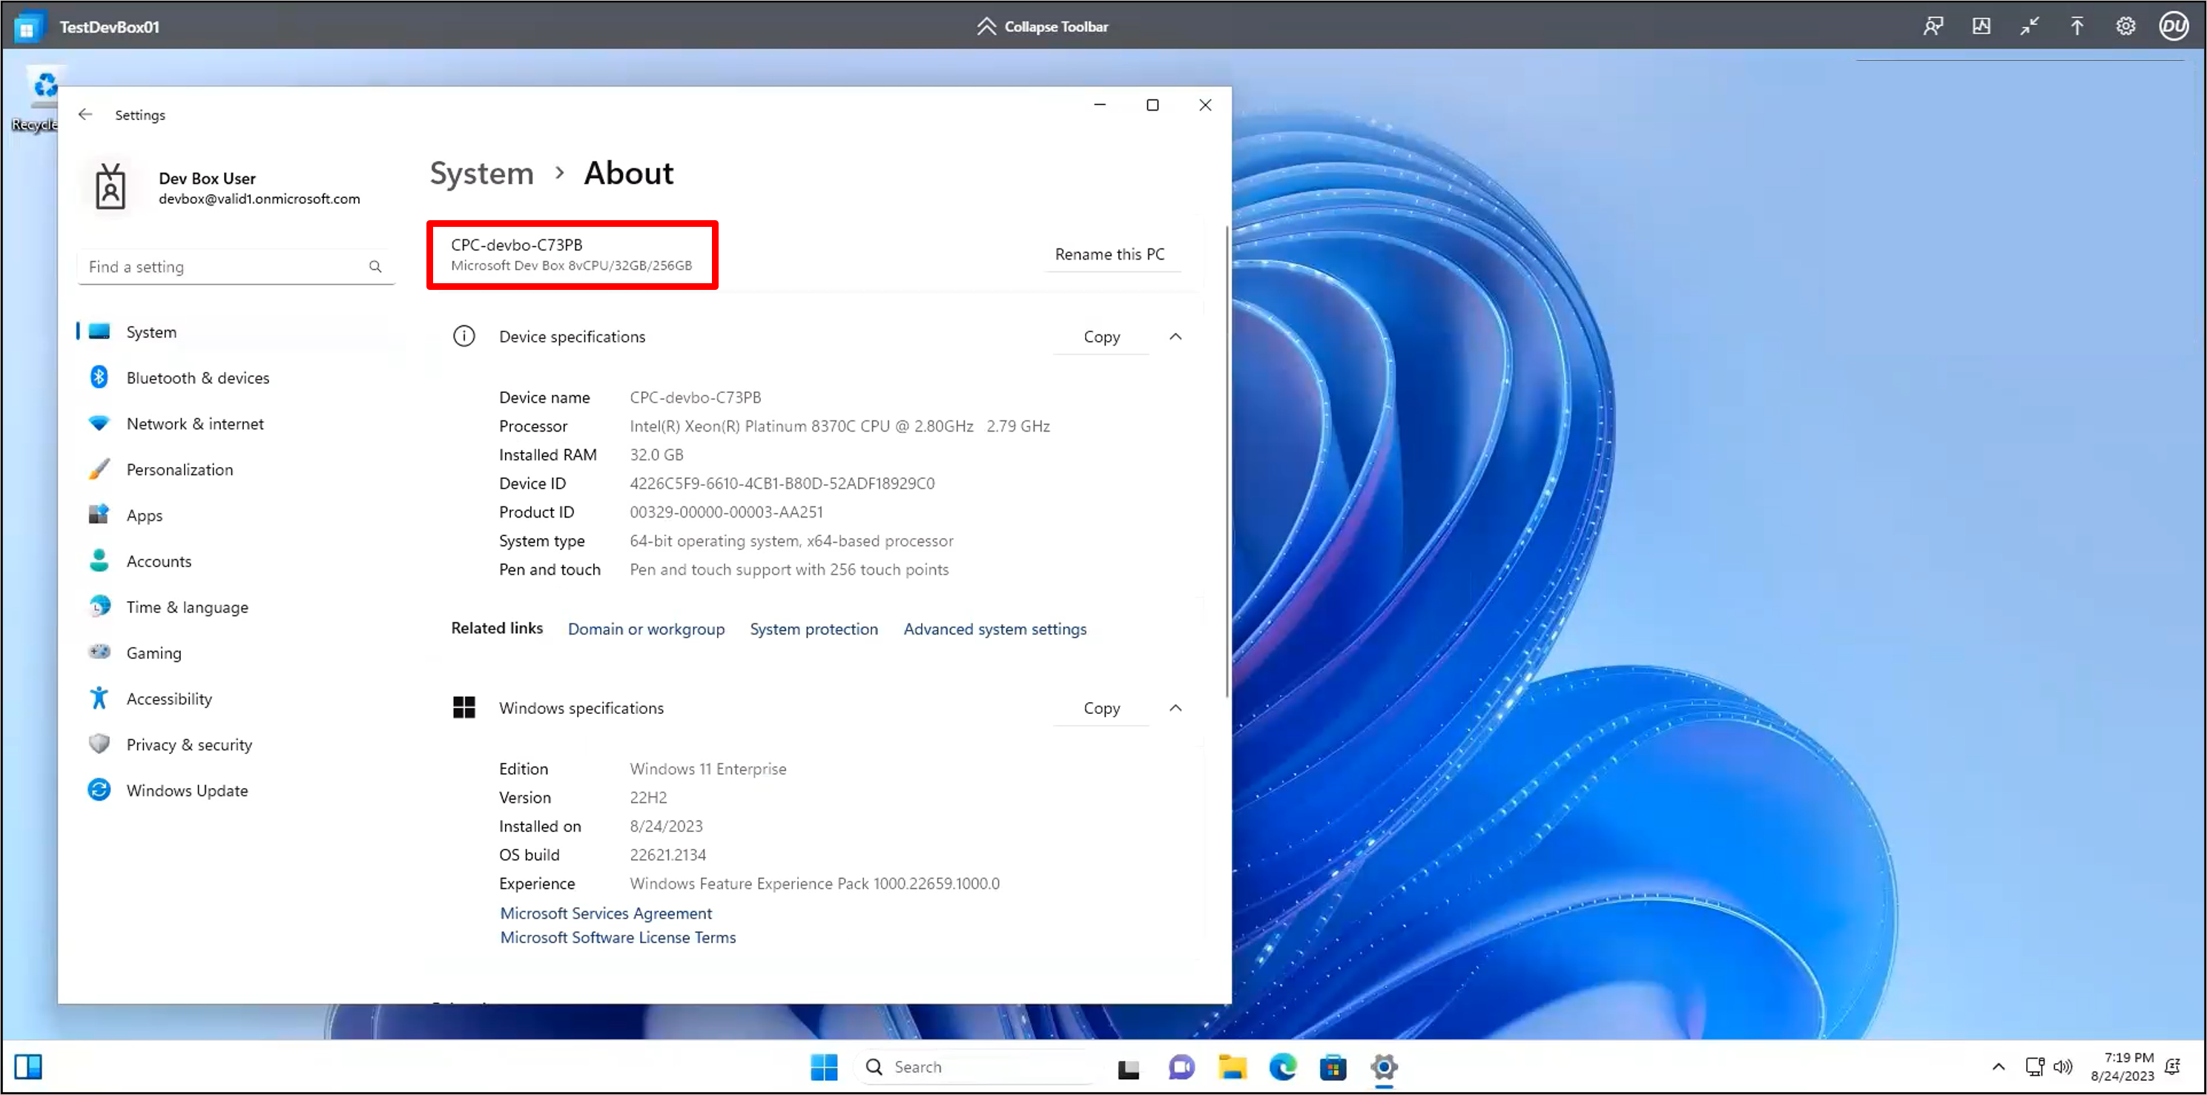This screenshot has height=1095, width=2207.
Task: Click the Rename this PC button
Action: click(x=1109, y=254)
